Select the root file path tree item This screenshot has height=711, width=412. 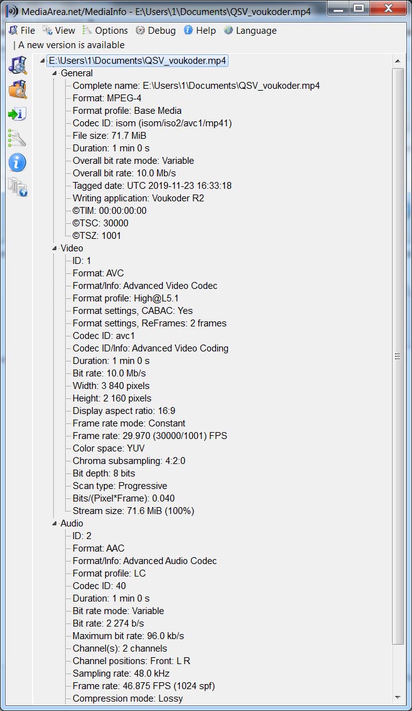click(137, 61)
